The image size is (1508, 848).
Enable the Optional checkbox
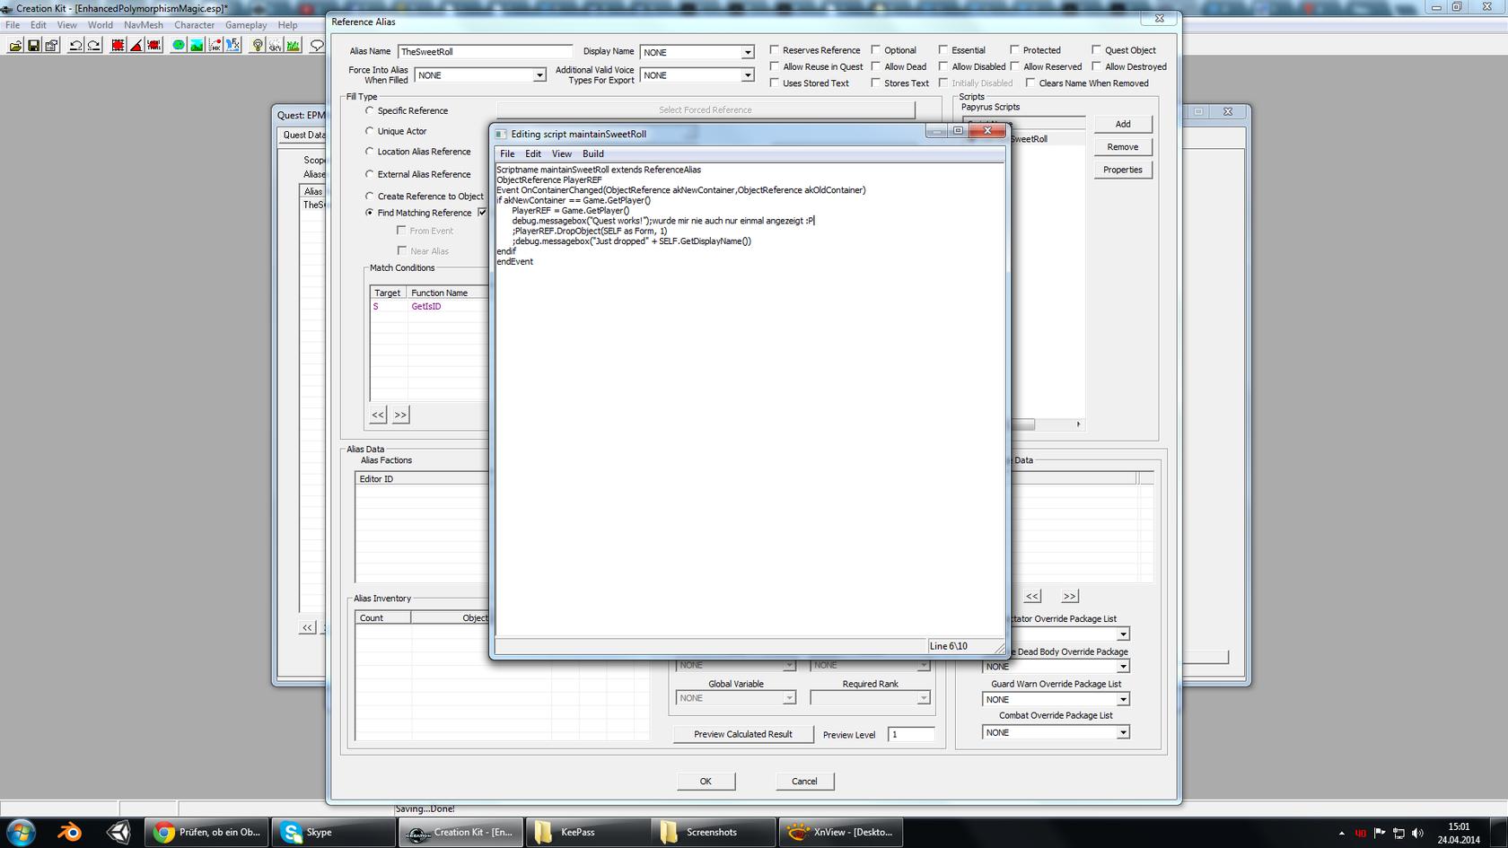tap(876, 50)
